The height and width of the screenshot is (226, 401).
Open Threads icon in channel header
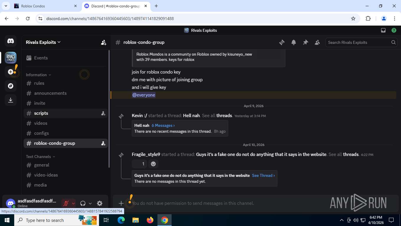click(x=282, y=42)
